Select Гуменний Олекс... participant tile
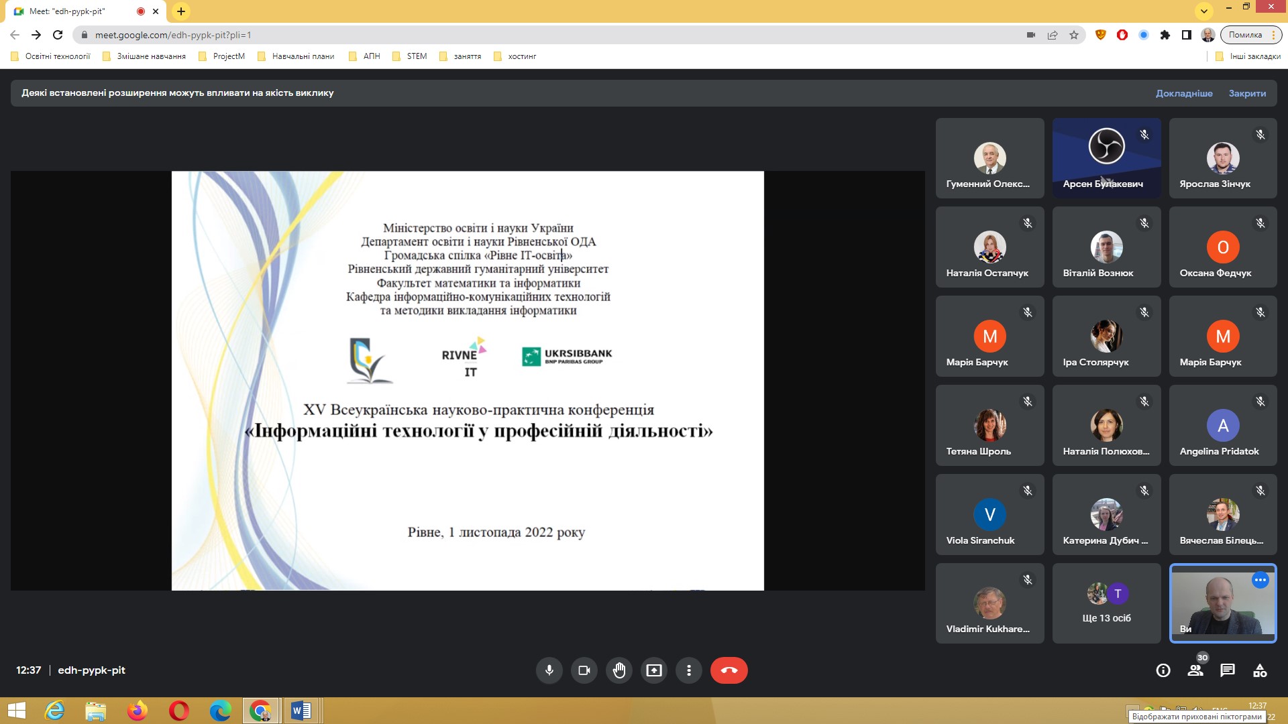Viewport: 1288px width, 724px height. point(989,158)
